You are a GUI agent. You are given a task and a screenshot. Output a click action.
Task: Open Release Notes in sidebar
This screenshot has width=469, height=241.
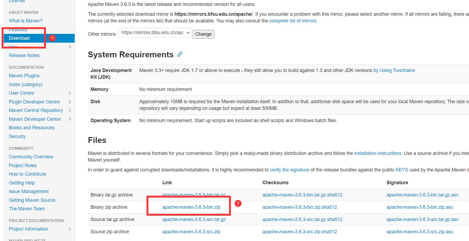[x=24, y=55]
